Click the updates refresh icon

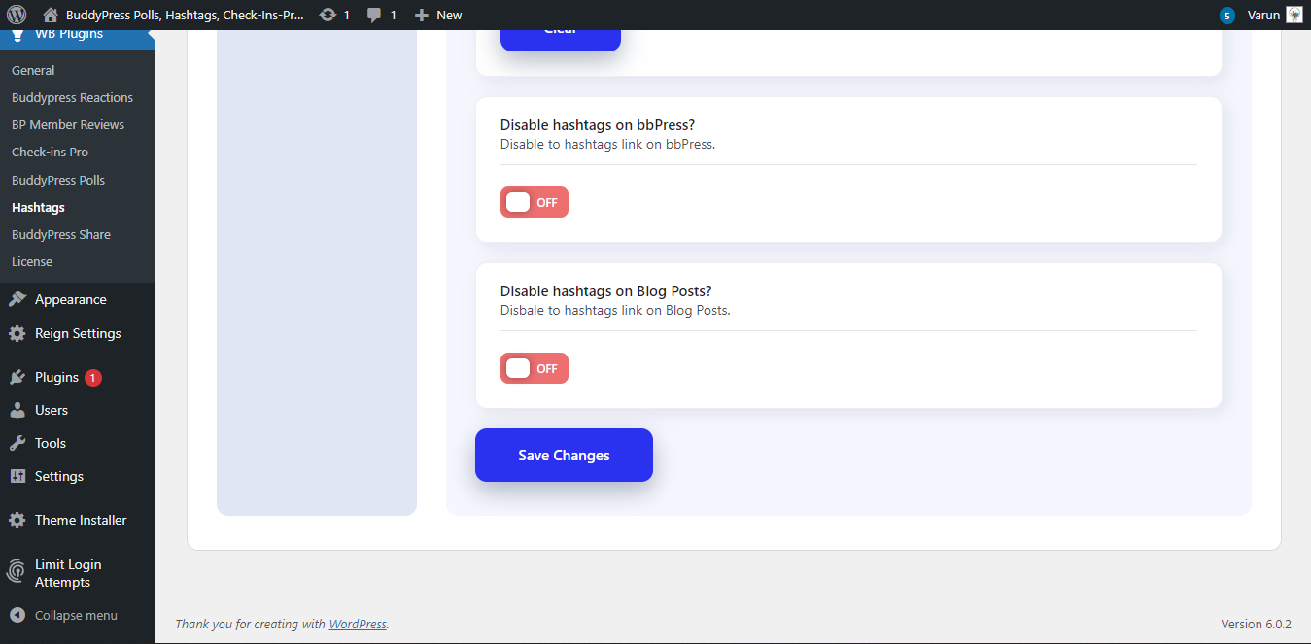point(328,15)
